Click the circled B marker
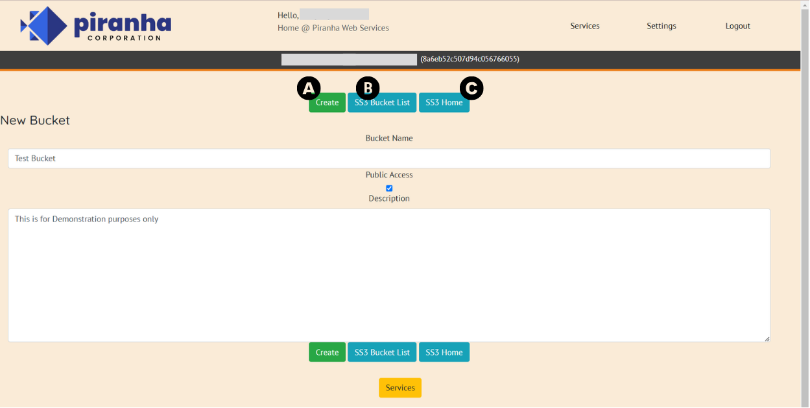Viewport: 810px width, 408px height. [368, 88]
